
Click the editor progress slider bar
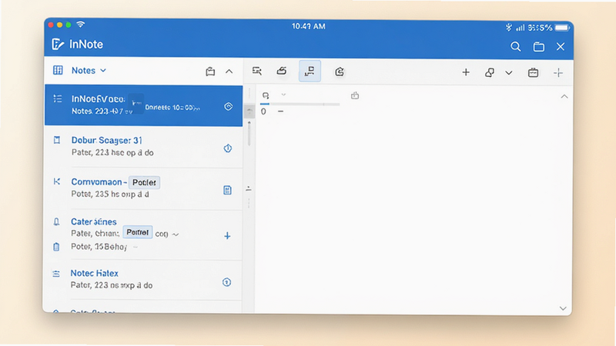300,105
